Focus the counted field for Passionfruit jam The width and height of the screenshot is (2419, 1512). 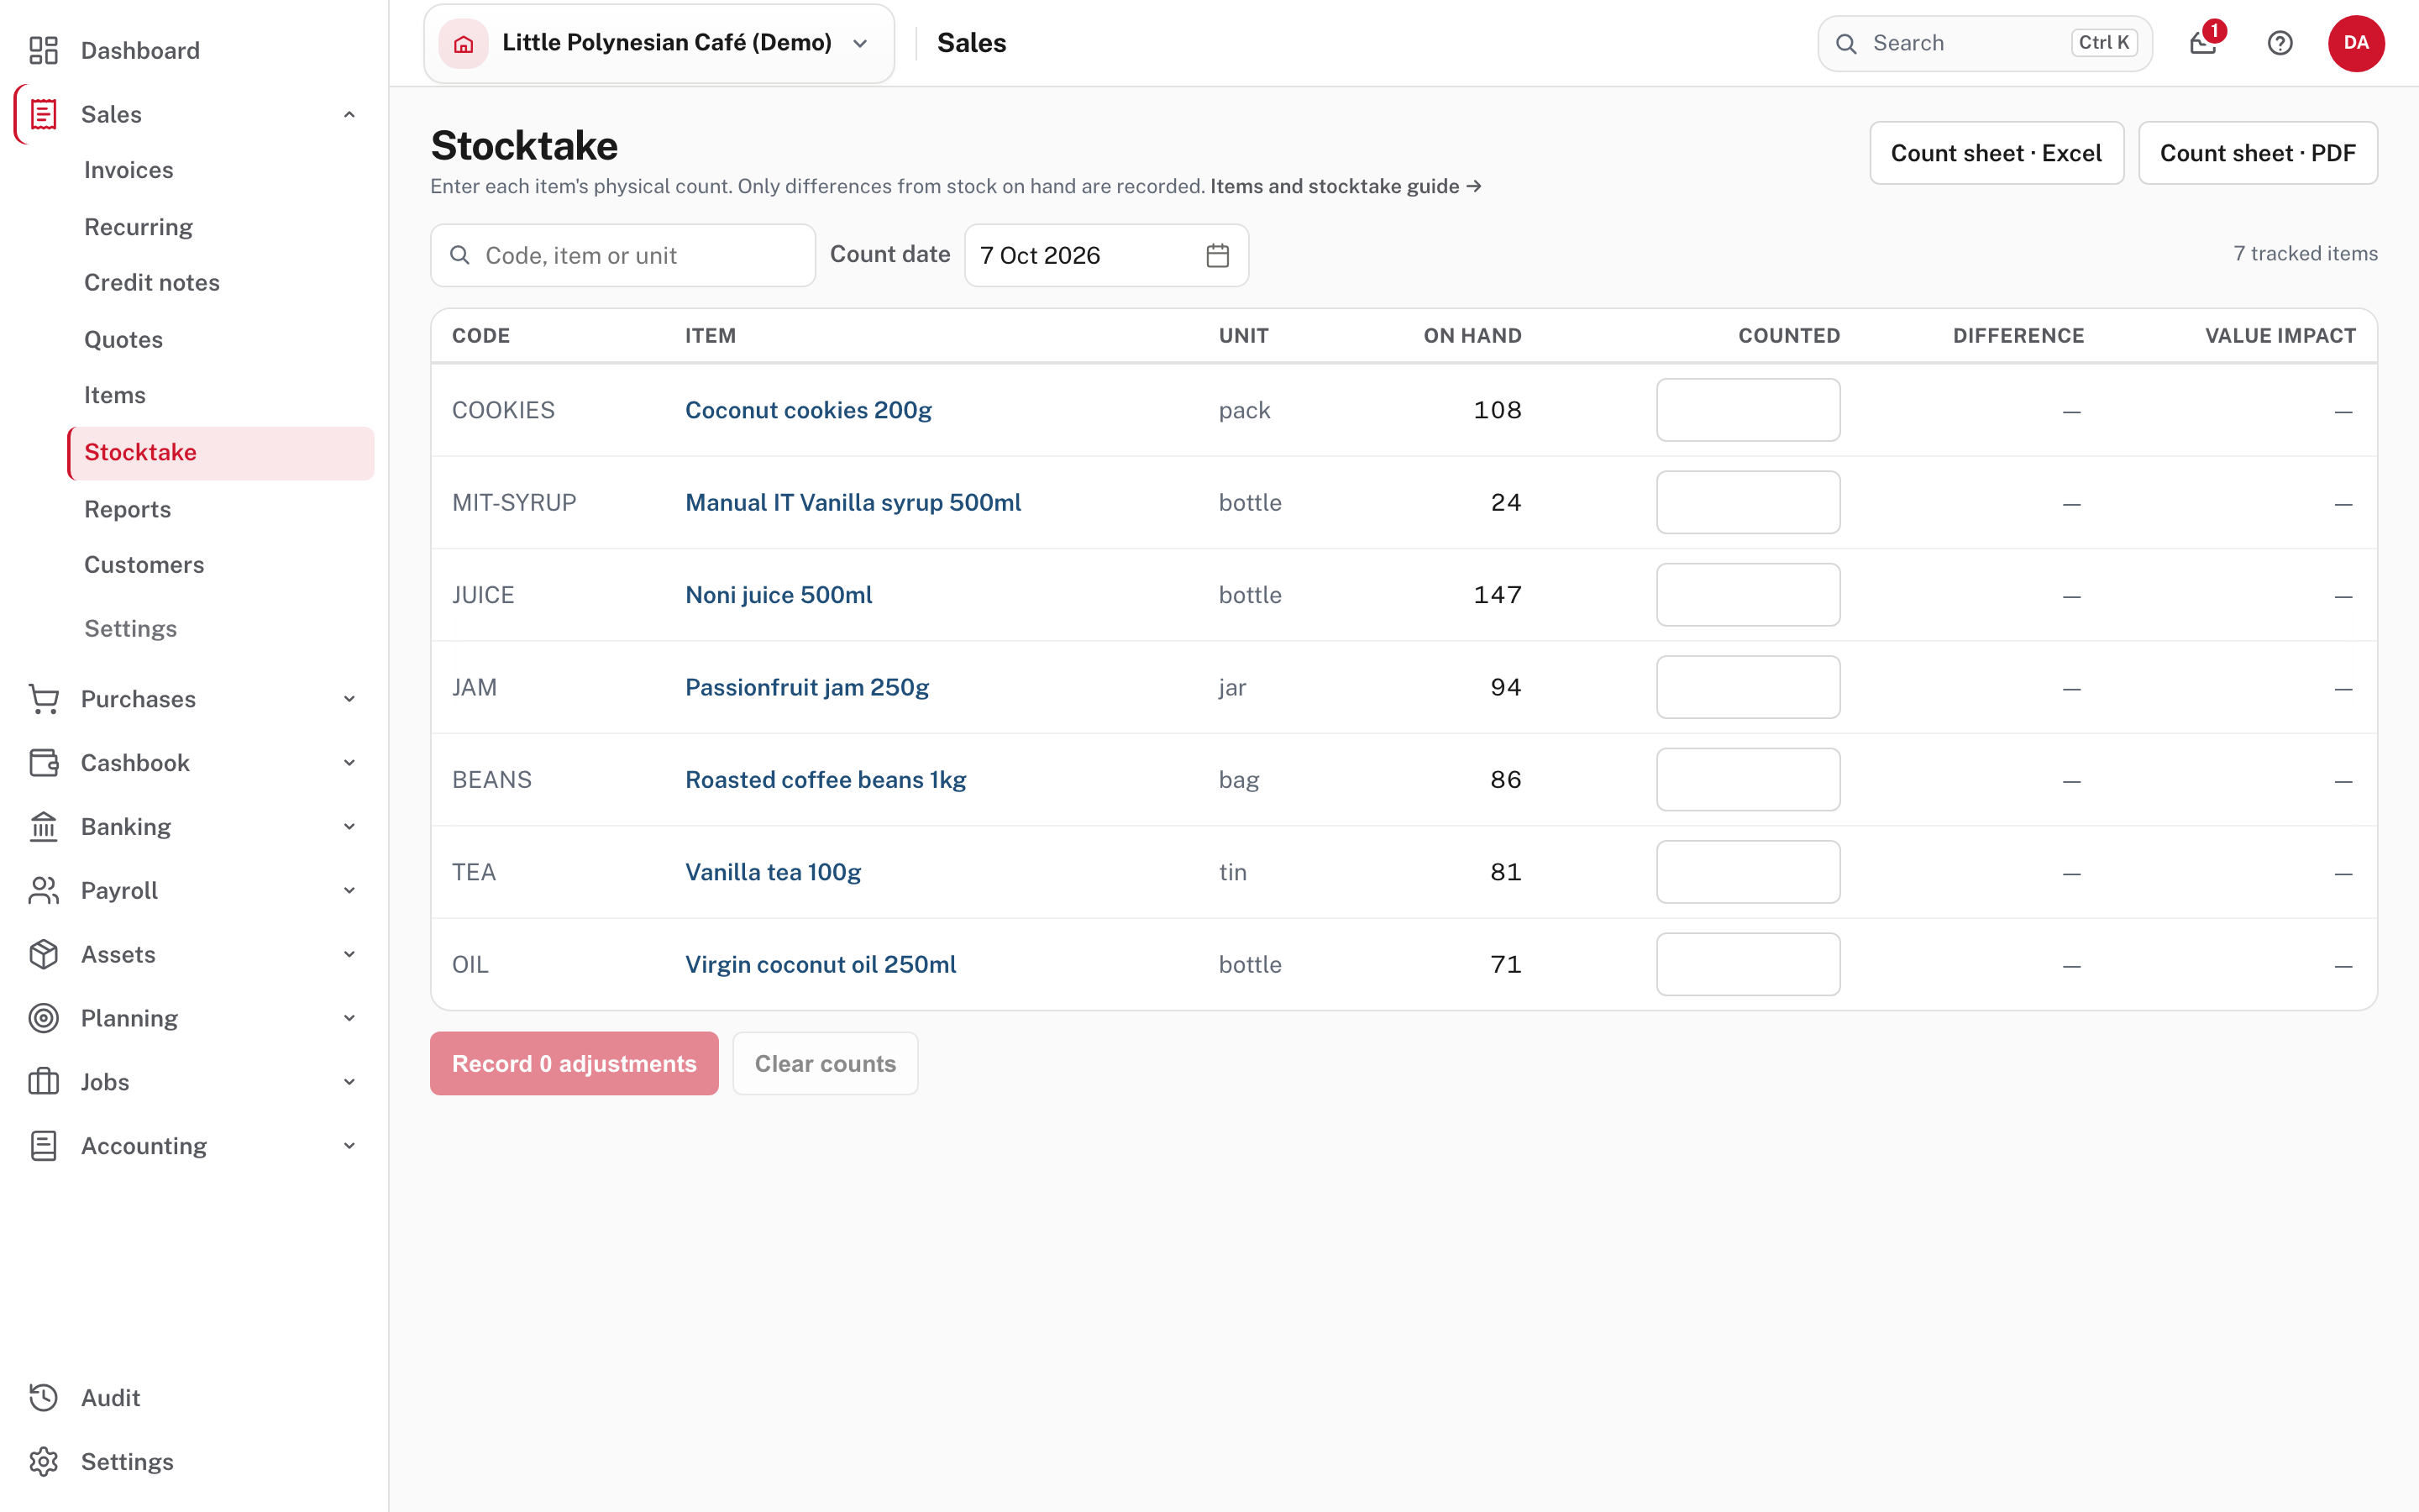[1747, 687]
